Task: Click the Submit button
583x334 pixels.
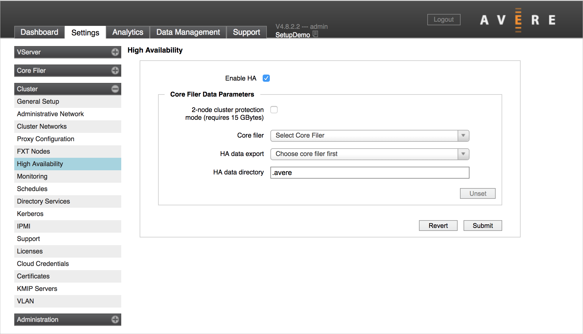Action: [482, 226]
